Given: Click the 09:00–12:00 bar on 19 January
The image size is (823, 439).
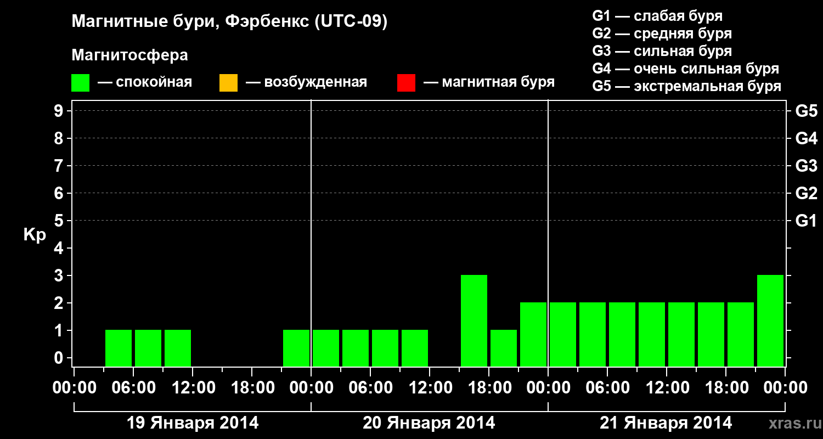Looking at the screenshot, I should (178, 348).
